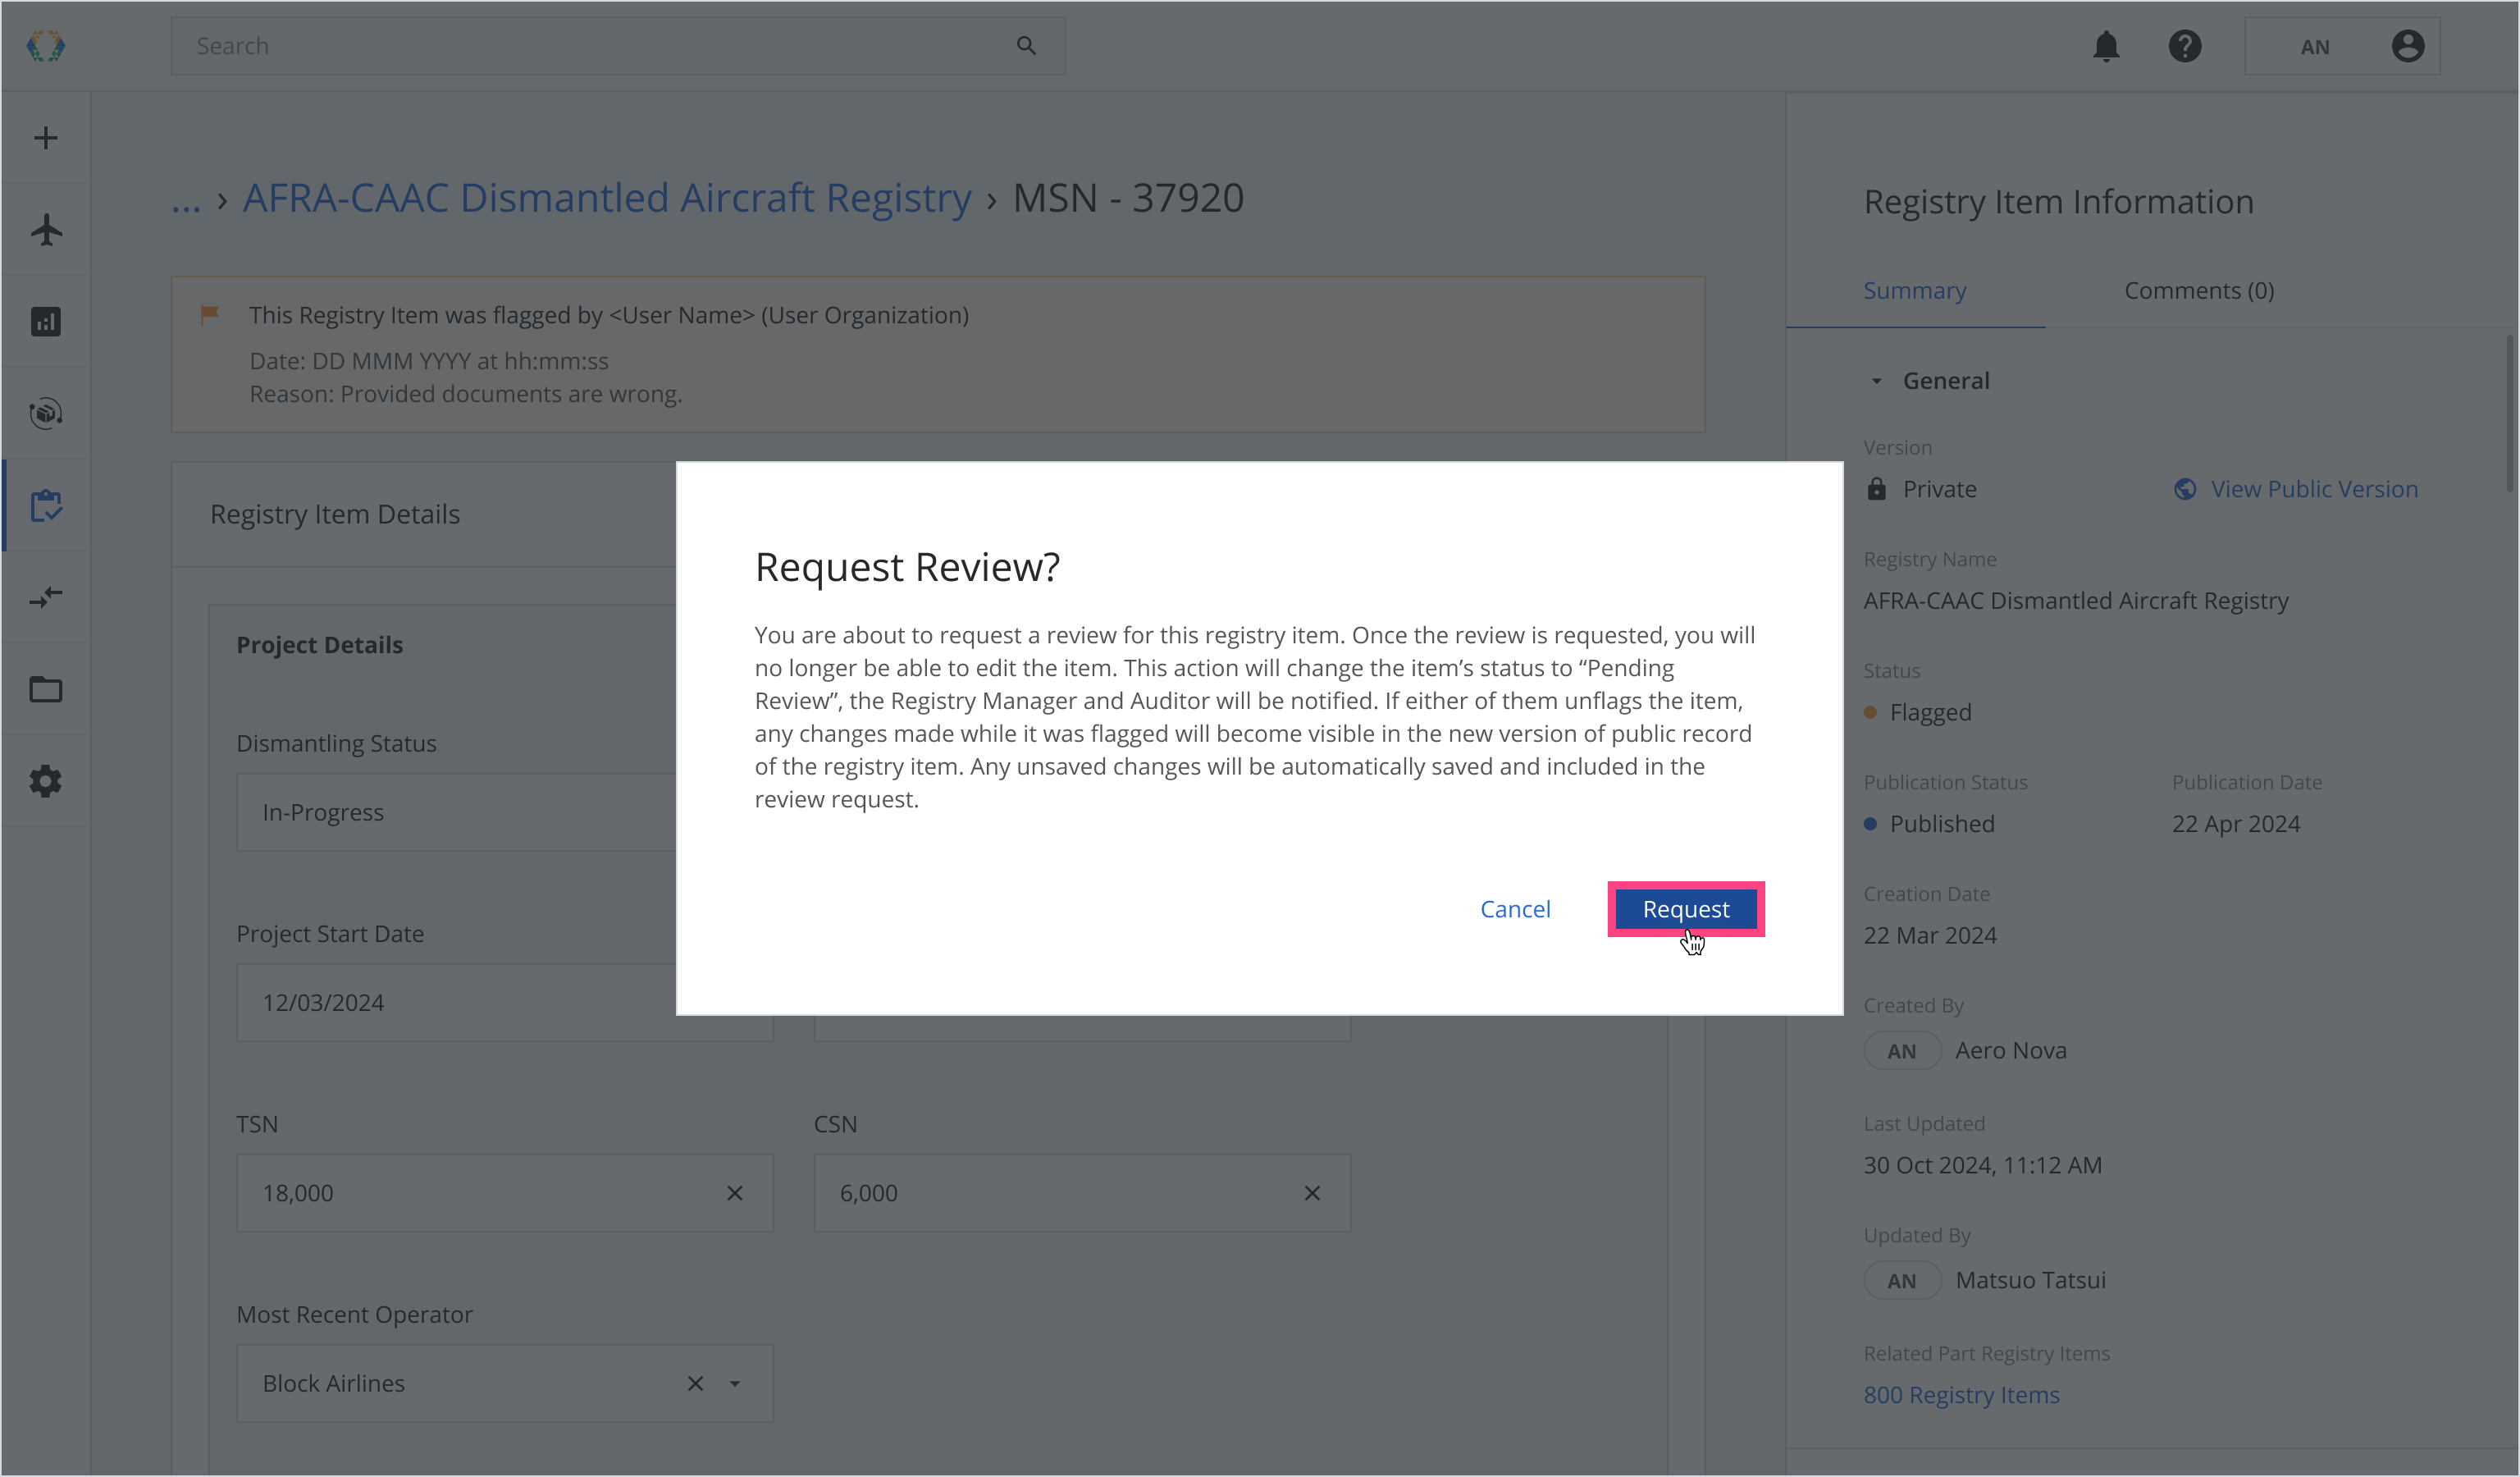Open settings gear in sidebar
2520x1477 pixels.
pos(46,782)
